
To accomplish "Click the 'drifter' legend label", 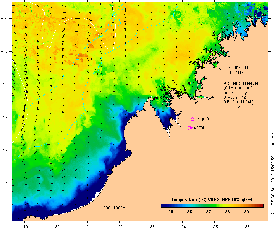I will 199,128.
